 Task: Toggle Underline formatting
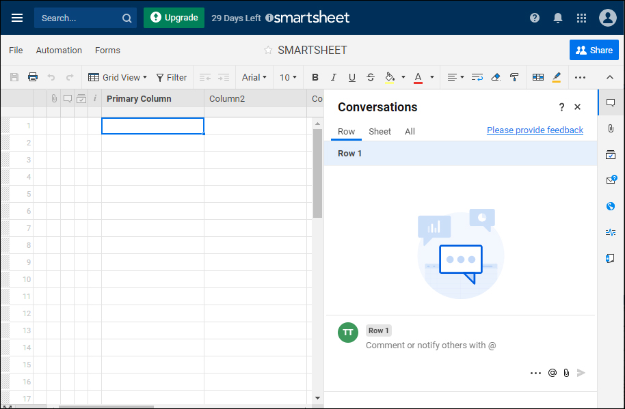coord(351,78)
